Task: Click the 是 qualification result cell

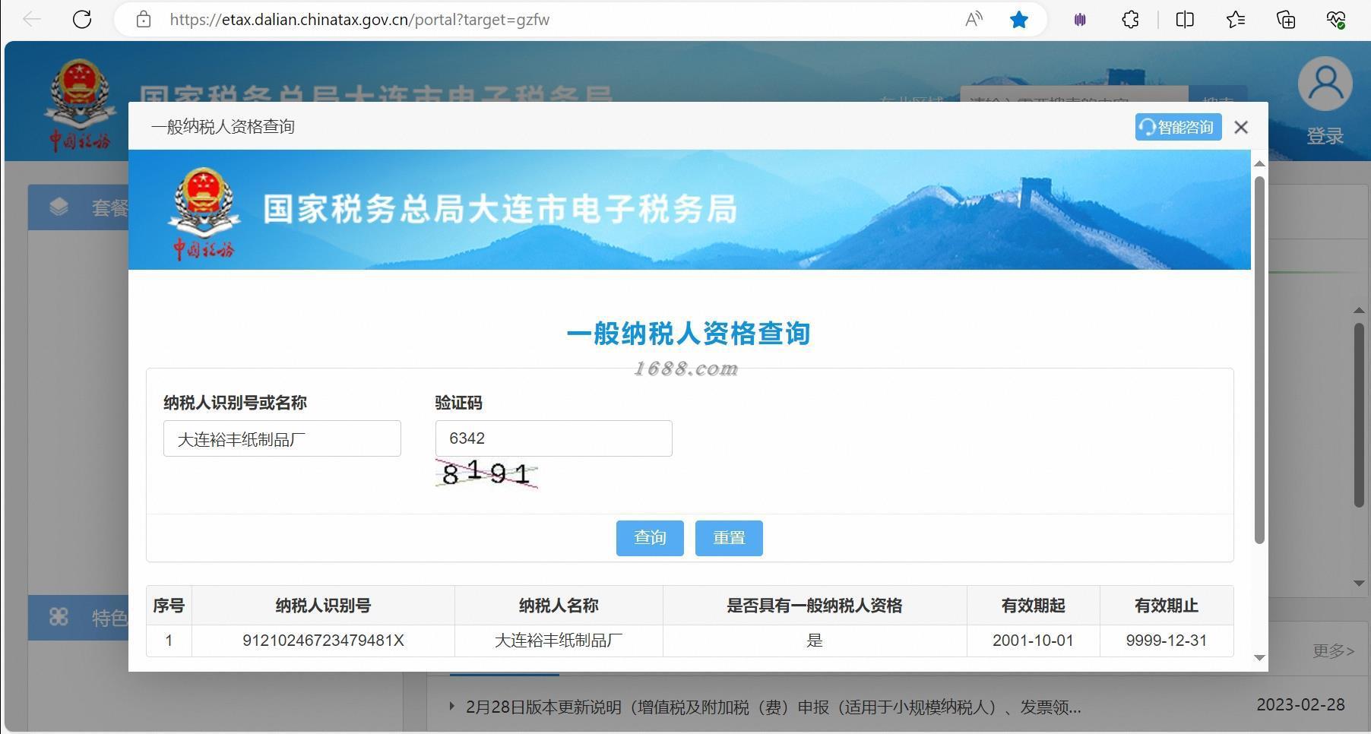Action: [815, 641]
